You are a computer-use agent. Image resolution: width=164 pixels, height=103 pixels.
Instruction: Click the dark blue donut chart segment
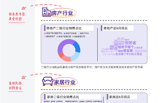point(77,47)
